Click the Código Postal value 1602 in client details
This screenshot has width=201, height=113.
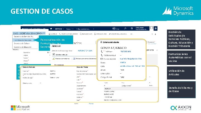click(122, 77)
